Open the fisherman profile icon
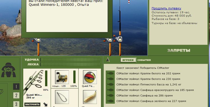Viewport: 210px width, 107px height. [9, 70]
